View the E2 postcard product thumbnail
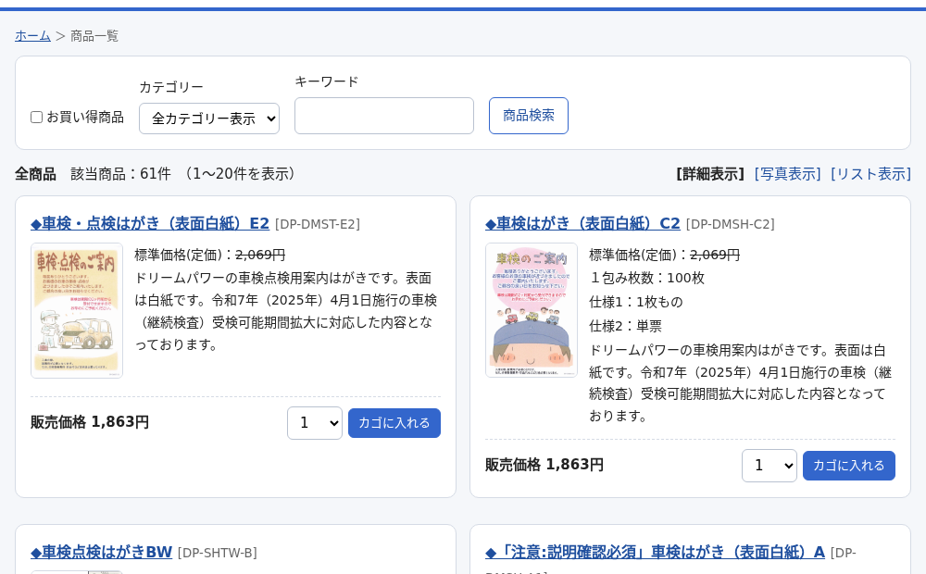The height and width of the screenshot is (574, 926). click(77, 311)
